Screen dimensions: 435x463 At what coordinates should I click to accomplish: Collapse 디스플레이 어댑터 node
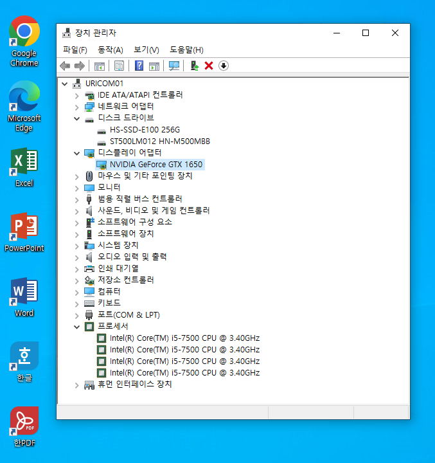(76, 153)
